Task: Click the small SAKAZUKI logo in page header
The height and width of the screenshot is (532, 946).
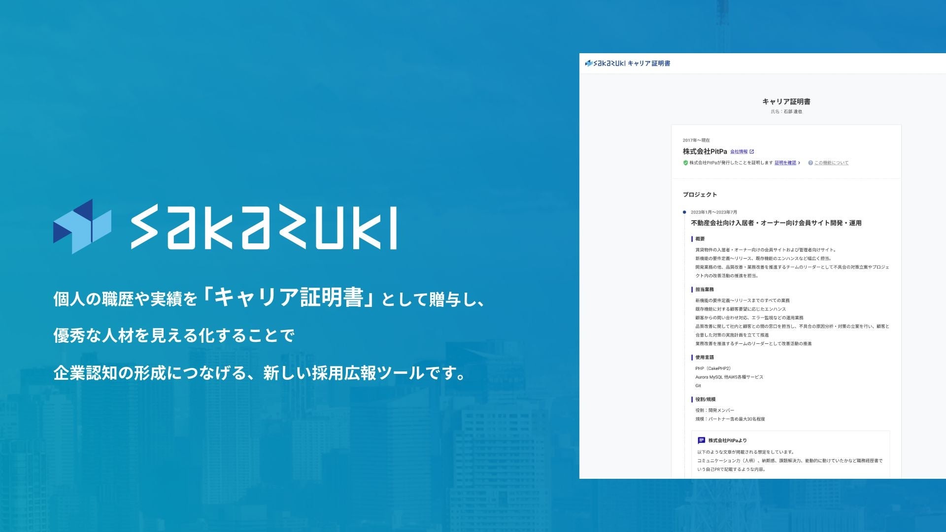Action: 605,63
